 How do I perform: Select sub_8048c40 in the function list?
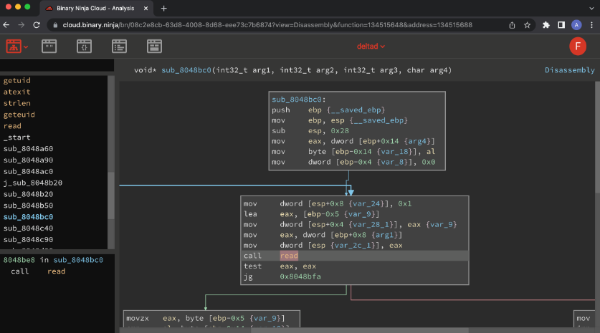[x=28, y=228]
